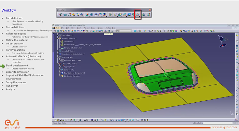Click the Zoom Out magnifier icon
This screenshot has width=239, height=131.
click(x=116, y=120)
